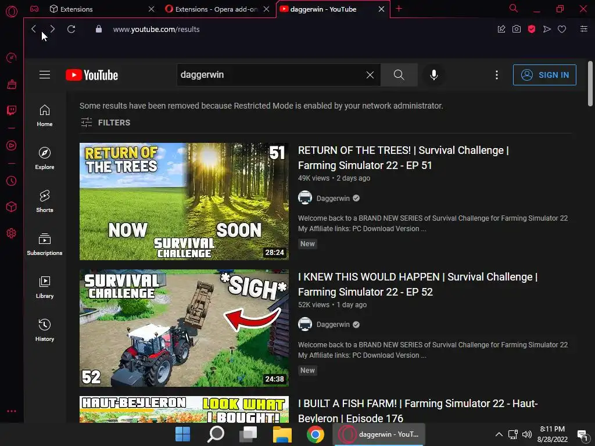Open the Player icon in Opera sidebar

[x=12, y=146]
